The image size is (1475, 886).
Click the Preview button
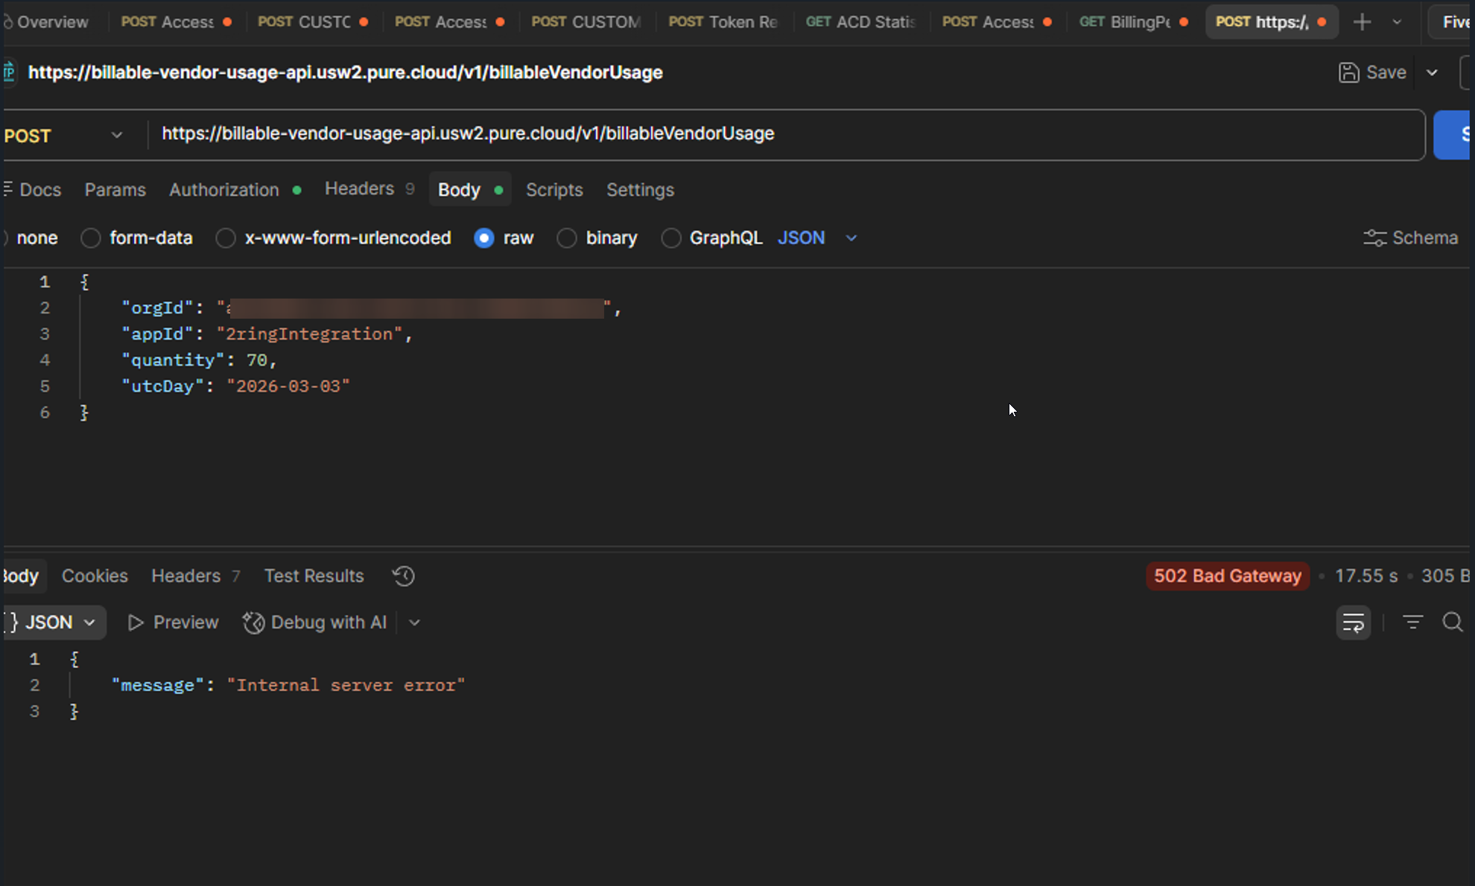[173, 622]
